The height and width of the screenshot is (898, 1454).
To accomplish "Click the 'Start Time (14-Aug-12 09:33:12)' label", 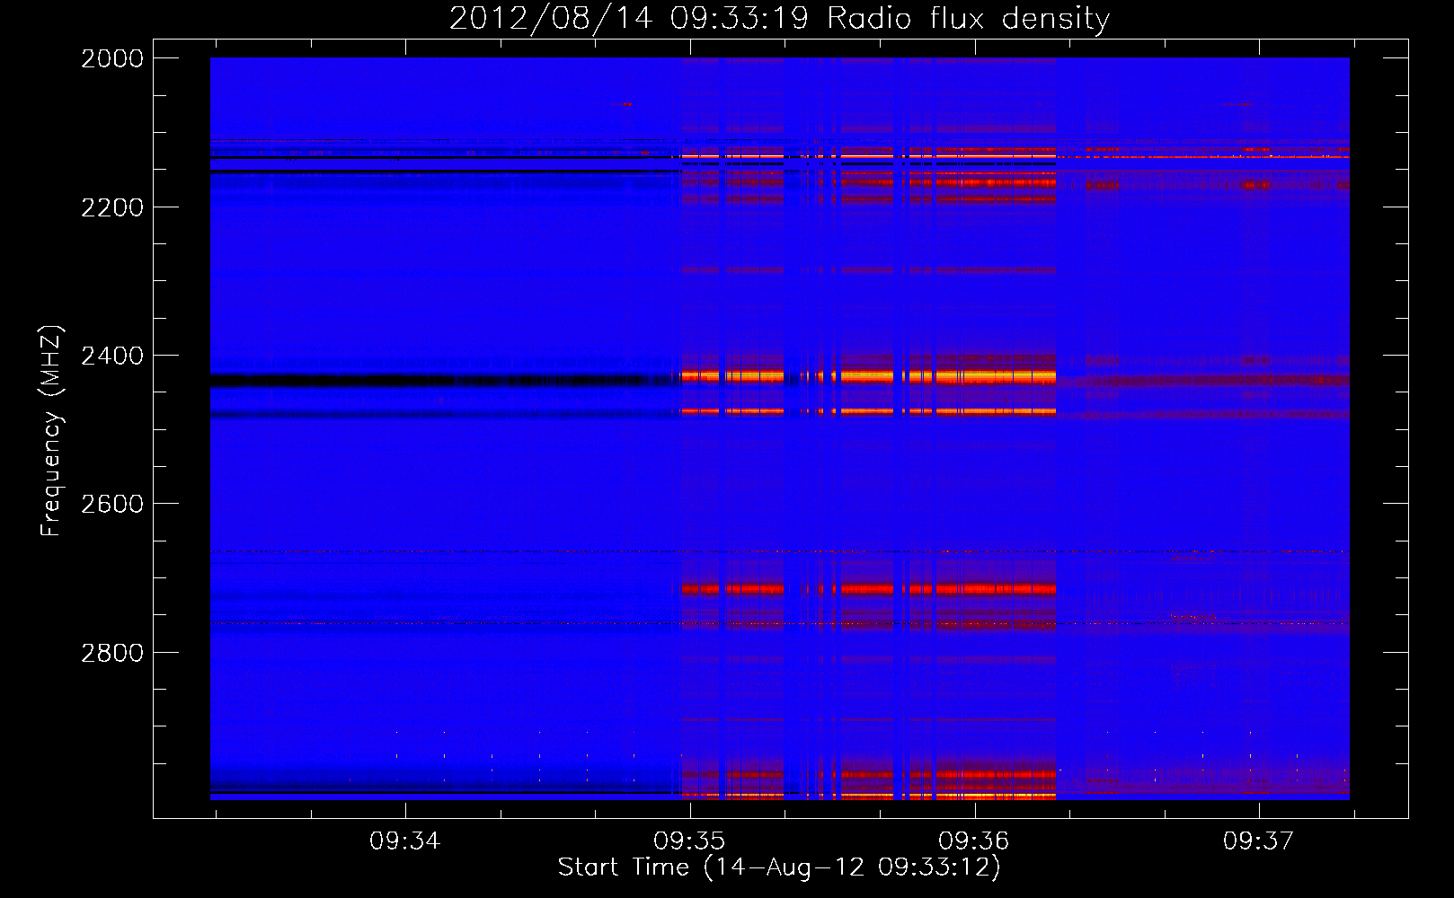I will (779, 867).
